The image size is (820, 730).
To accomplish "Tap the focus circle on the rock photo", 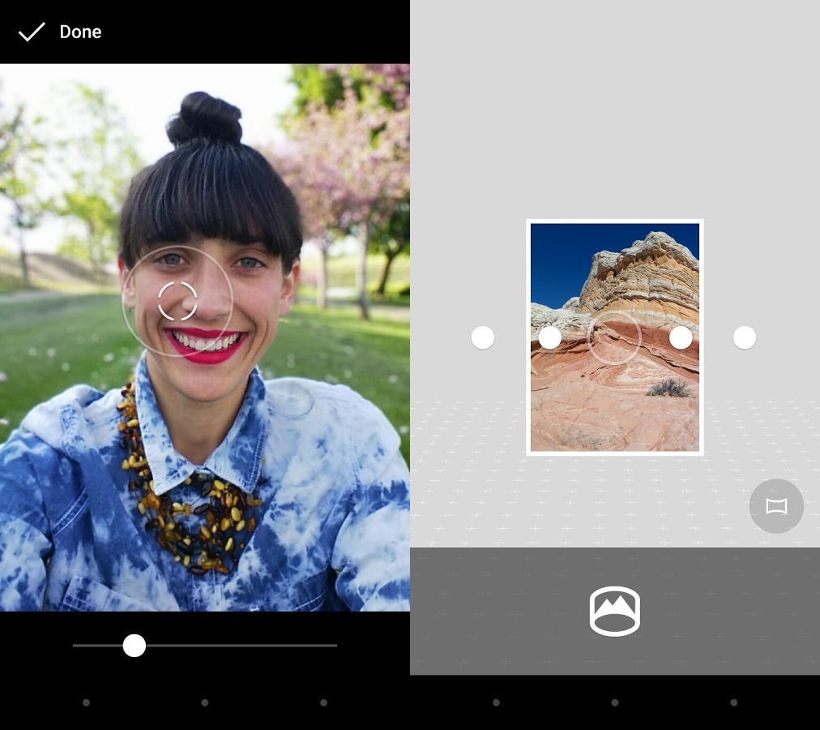I will 614,337.
